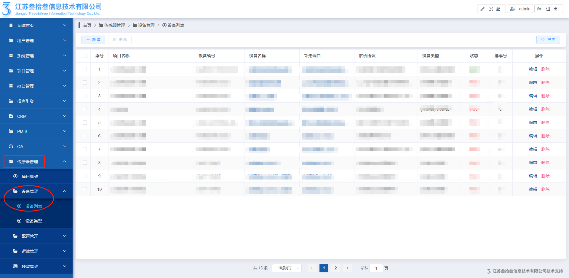Click the 办公管理 grid icon in sidebar
The image size is (569, 278).
pyautogui.click(x=11, y=86)
